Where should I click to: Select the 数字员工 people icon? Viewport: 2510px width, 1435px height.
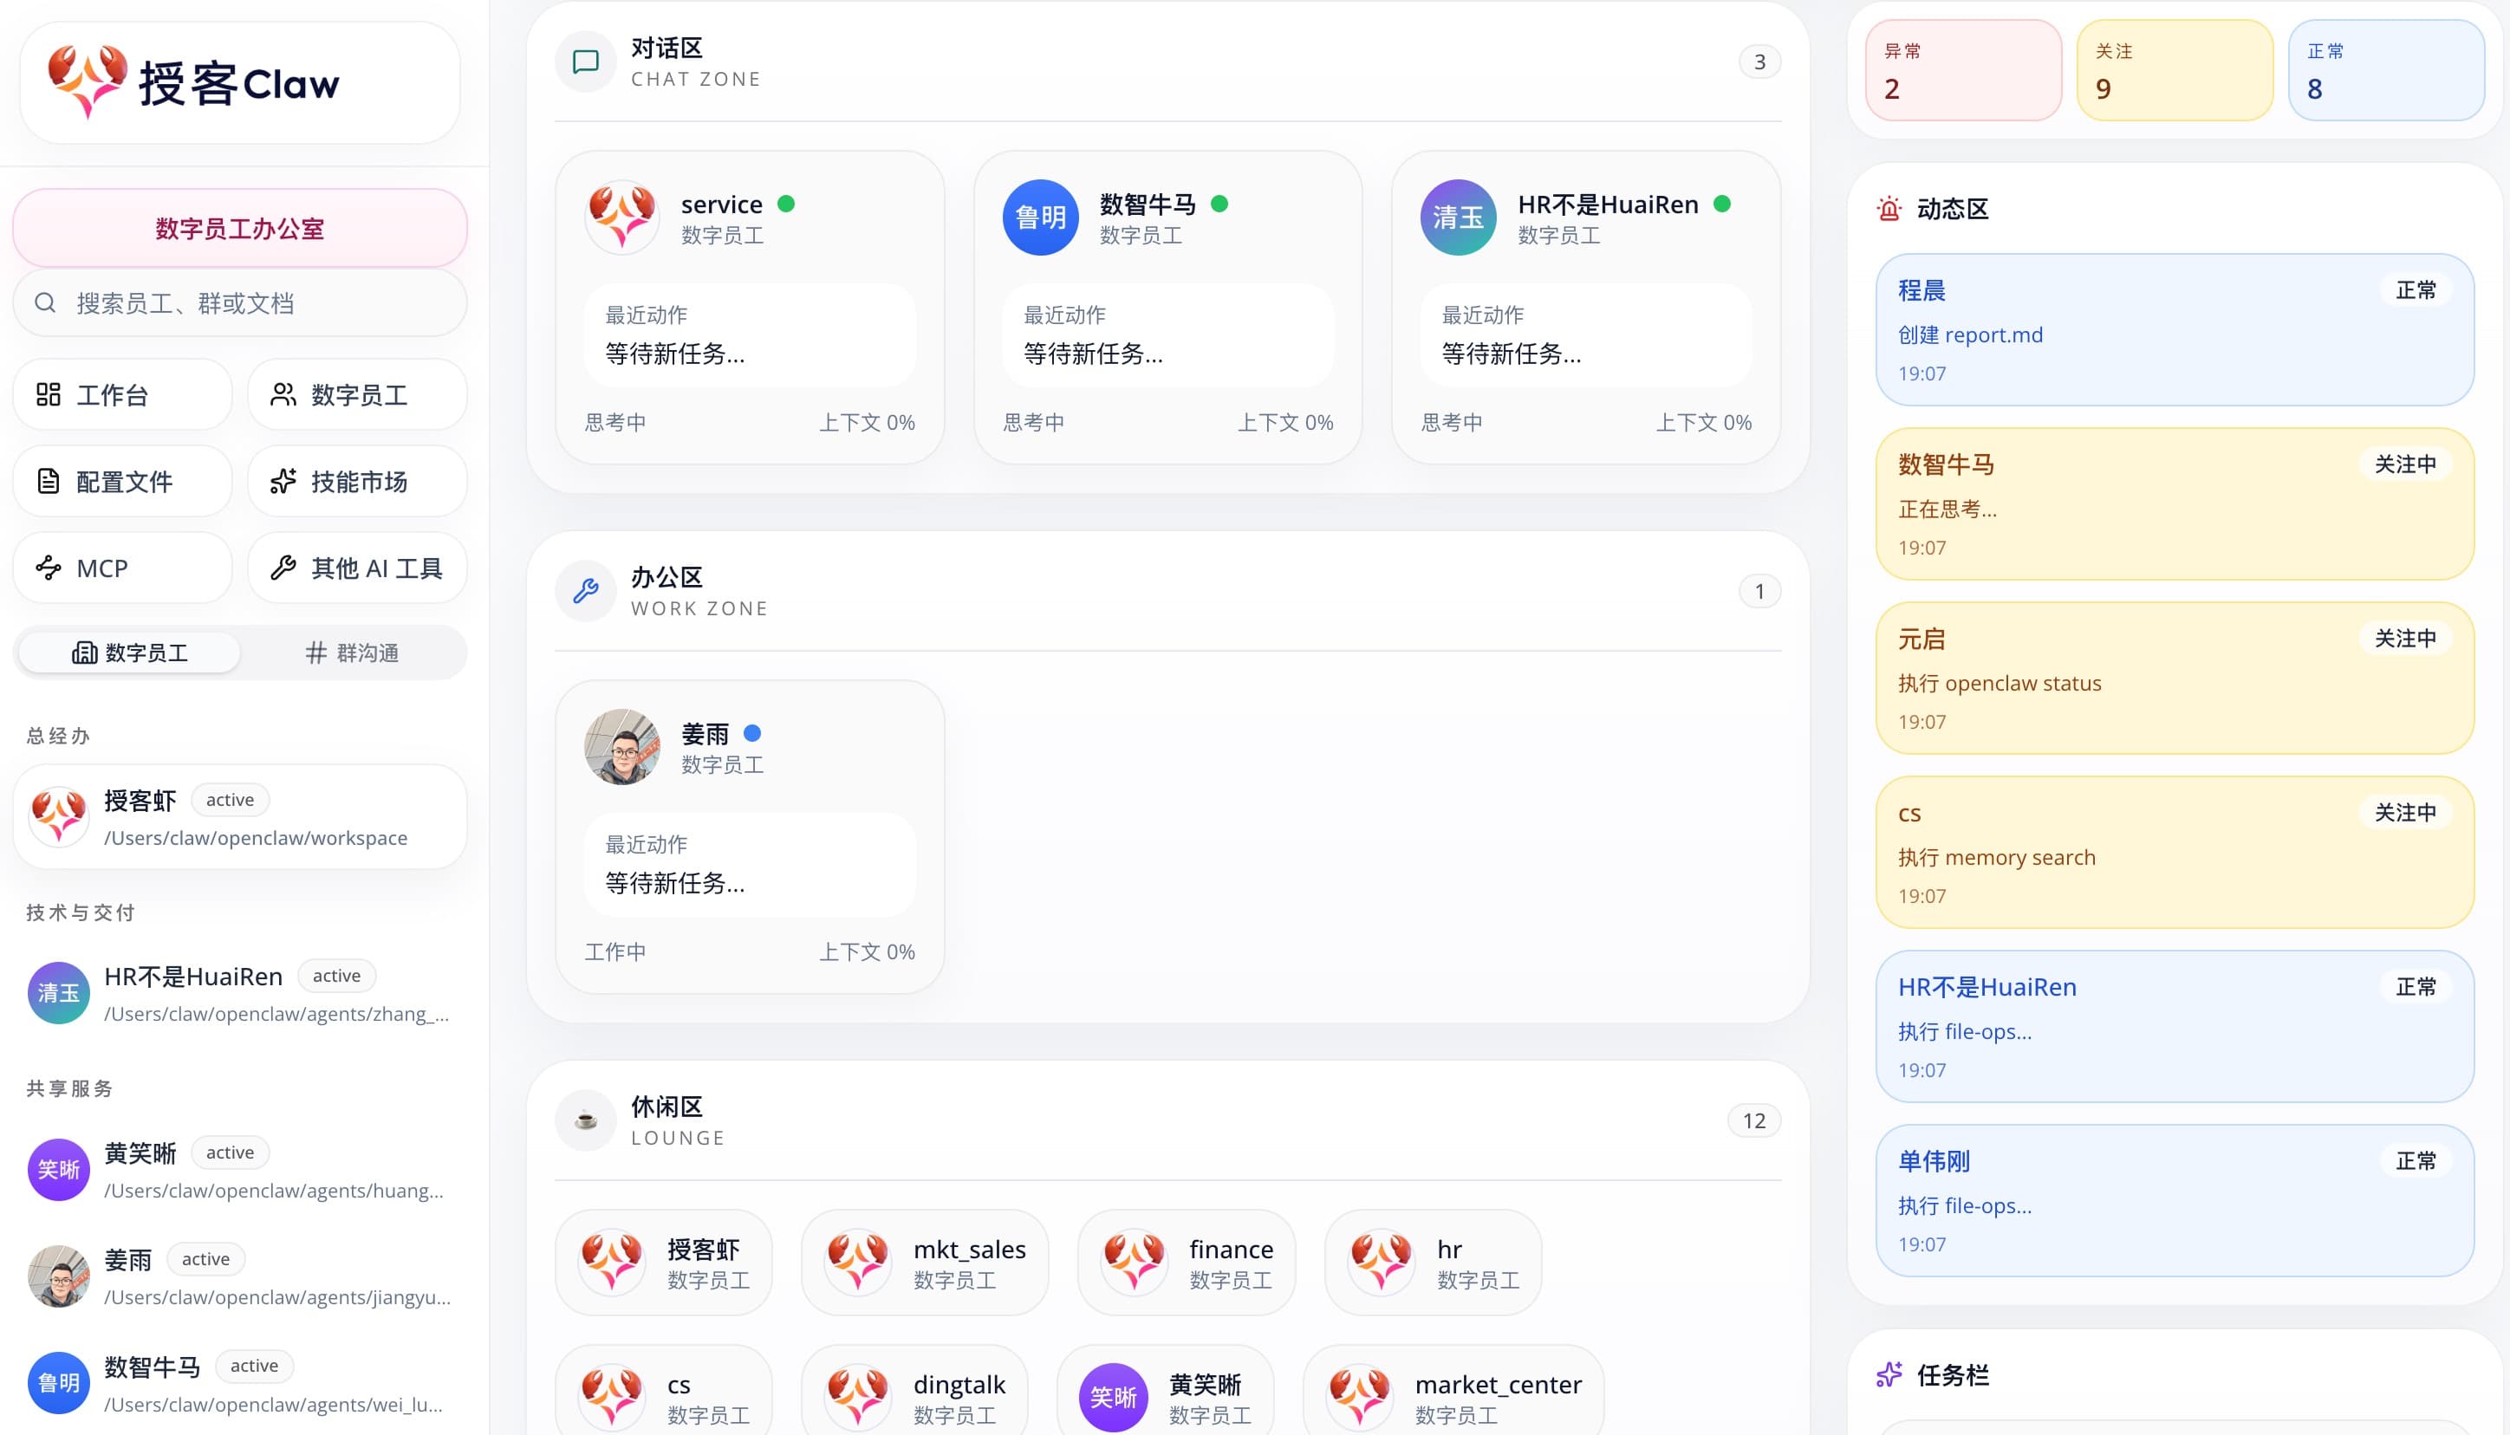pyautogui.click(x=282, y=394)
